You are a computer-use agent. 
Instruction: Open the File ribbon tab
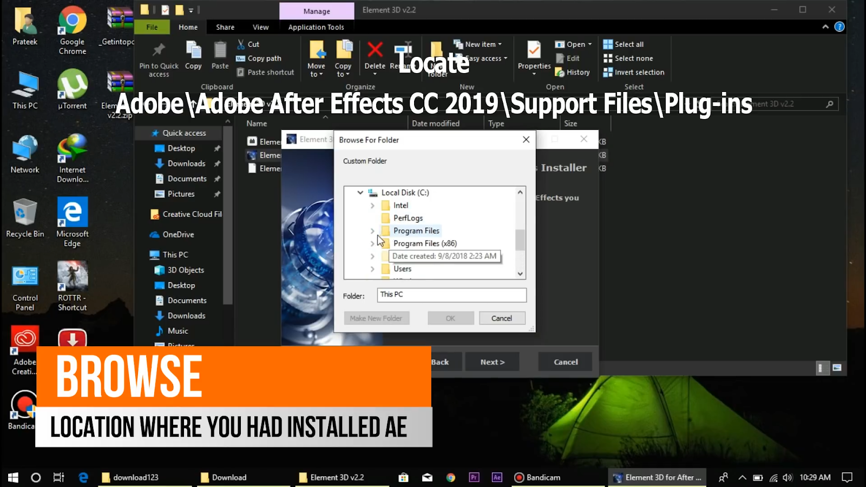(x=152, y=27)
